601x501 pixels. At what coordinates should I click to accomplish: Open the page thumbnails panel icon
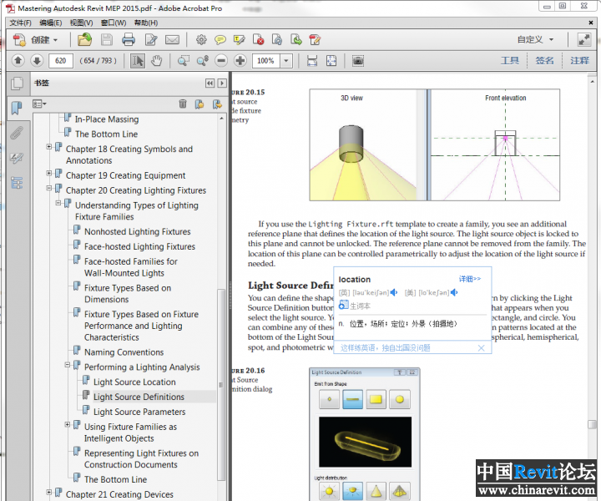[x=17, y=83]
